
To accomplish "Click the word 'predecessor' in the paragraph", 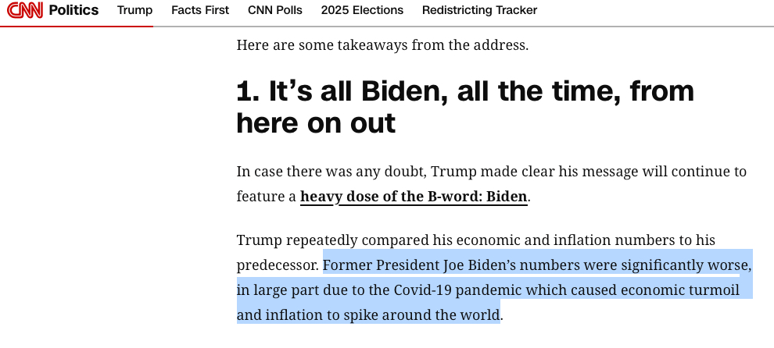I will (278, 265).
